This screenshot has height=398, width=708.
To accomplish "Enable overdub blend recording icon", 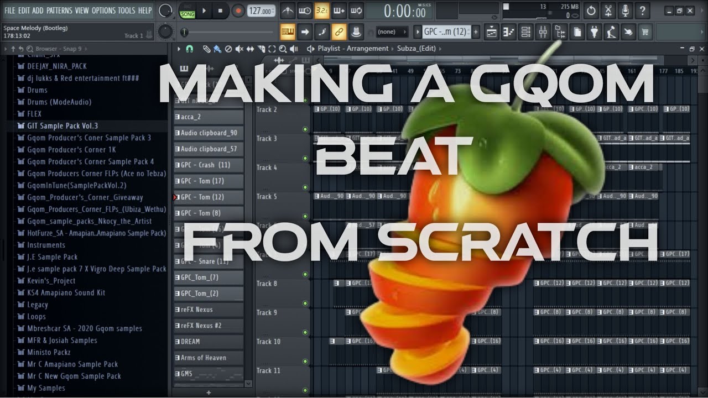I will pos(339,11).
